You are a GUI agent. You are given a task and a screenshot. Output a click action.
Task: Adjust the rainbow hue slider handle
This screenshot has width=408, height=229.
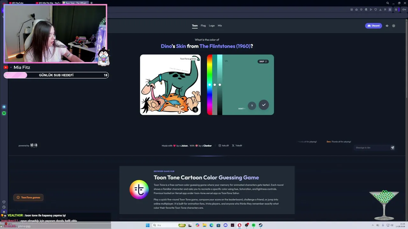[x=209, y=85]
